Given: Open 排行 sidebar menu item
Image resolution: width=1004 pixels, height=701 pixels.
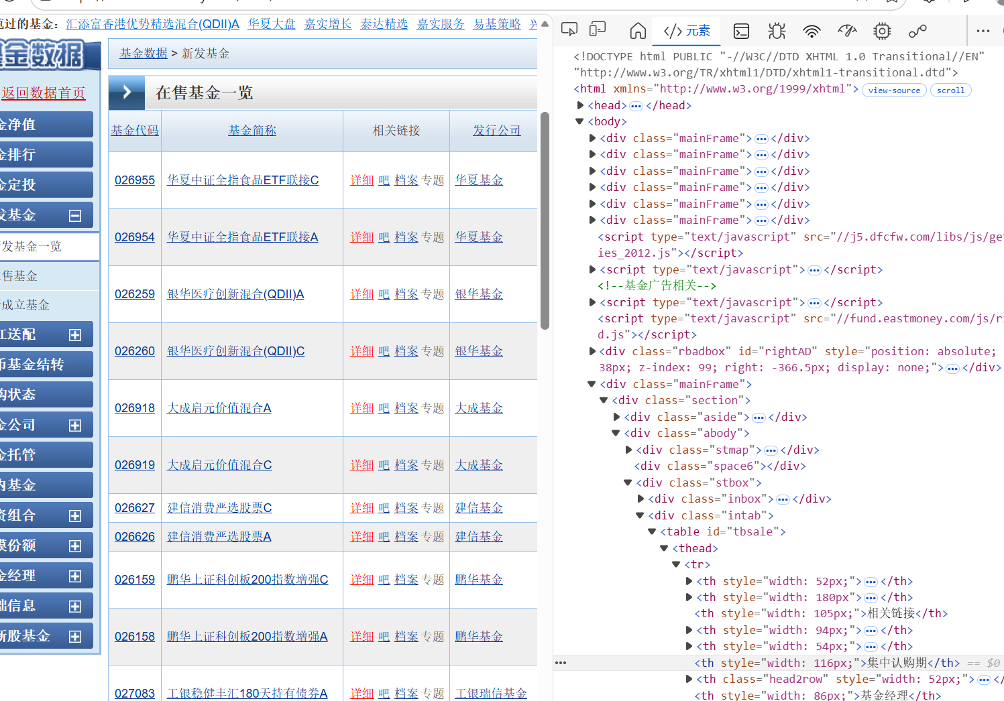Looking at the screenshot, I should (46, 155).
